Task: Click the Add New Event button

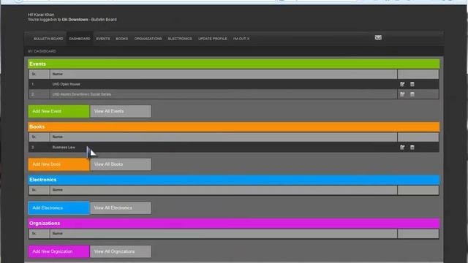Action: (x=58, y=111)
